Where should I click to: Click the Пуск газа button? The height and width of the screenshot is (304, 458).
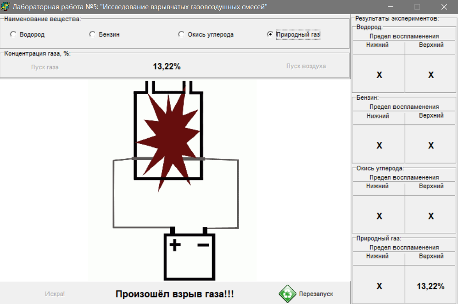(45, 67)
